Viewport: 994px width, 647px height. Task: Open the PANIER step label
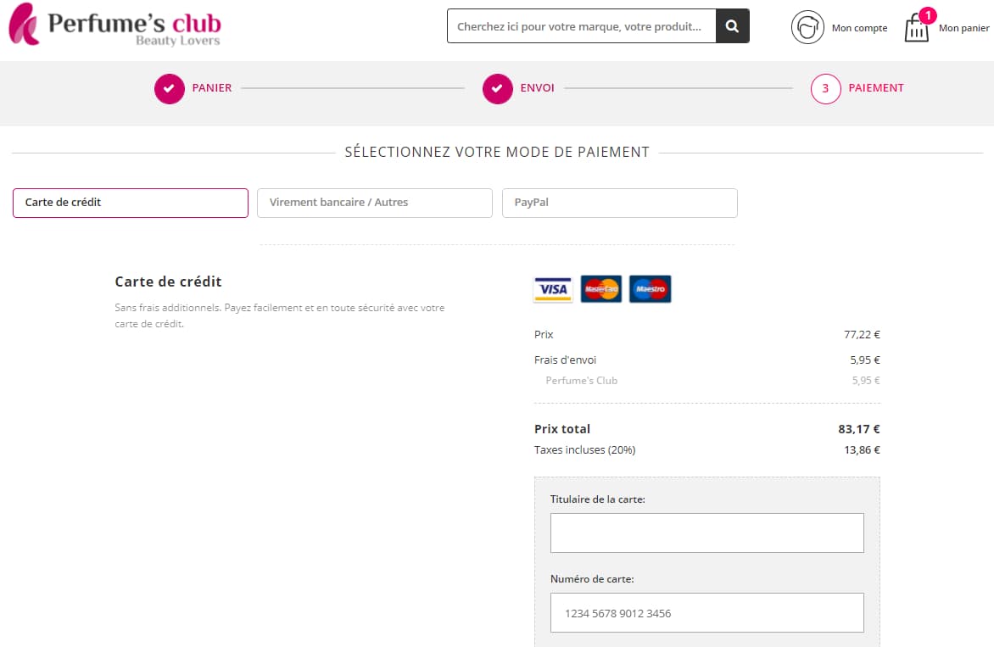pos(212,88)
